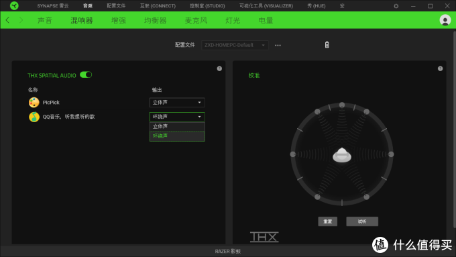Click the 重置 reset button
The height and width of the screenshot is (257, 456).
(x=327, y=221)
